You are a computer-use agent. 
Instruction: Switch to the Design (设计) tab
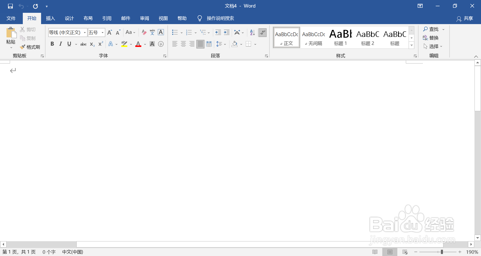coord(69,18)
